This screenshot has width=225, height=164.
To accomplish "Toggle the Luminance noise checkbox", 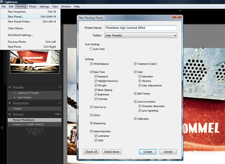I will (x=96, y=136).
